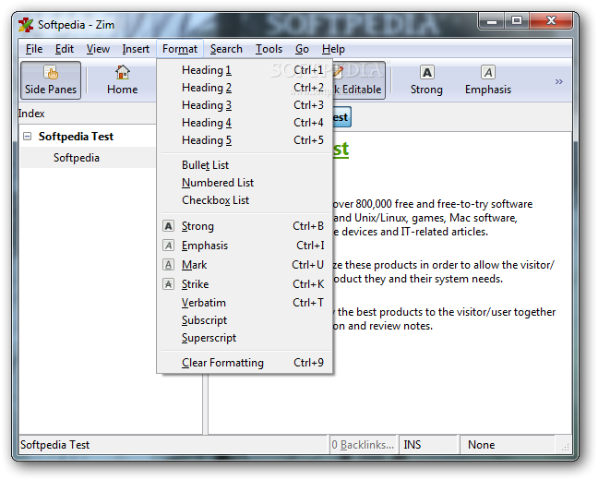The image size is (598, 480).
Task: Open the Tools menu
Action: (269, 49)
